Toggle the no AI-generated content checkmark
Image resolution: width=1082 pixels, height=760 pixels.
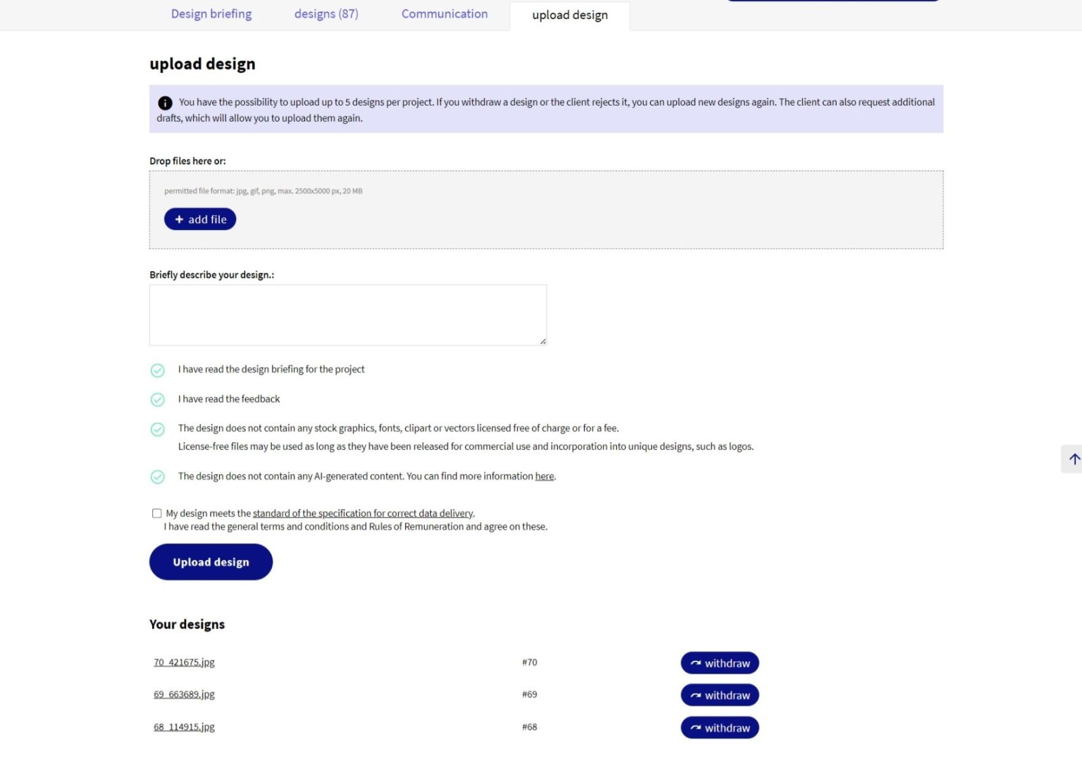pos(158,477)
